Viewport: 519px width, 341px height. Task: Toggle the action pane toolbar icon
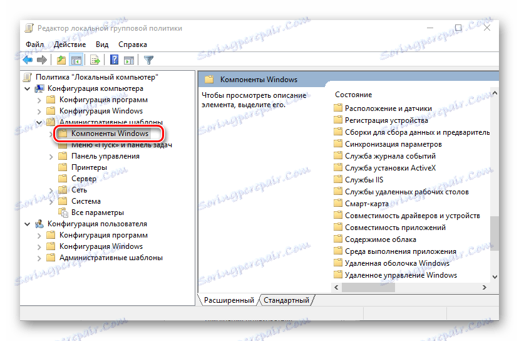(129, 60)
